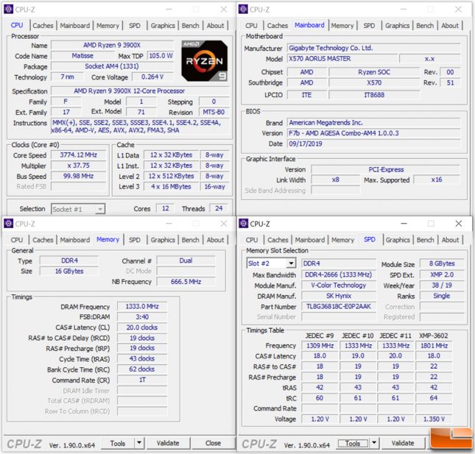Click the CPU-Z app icon in the CPU window title bar
The image size is (475, 454).
tap(8, 10)
